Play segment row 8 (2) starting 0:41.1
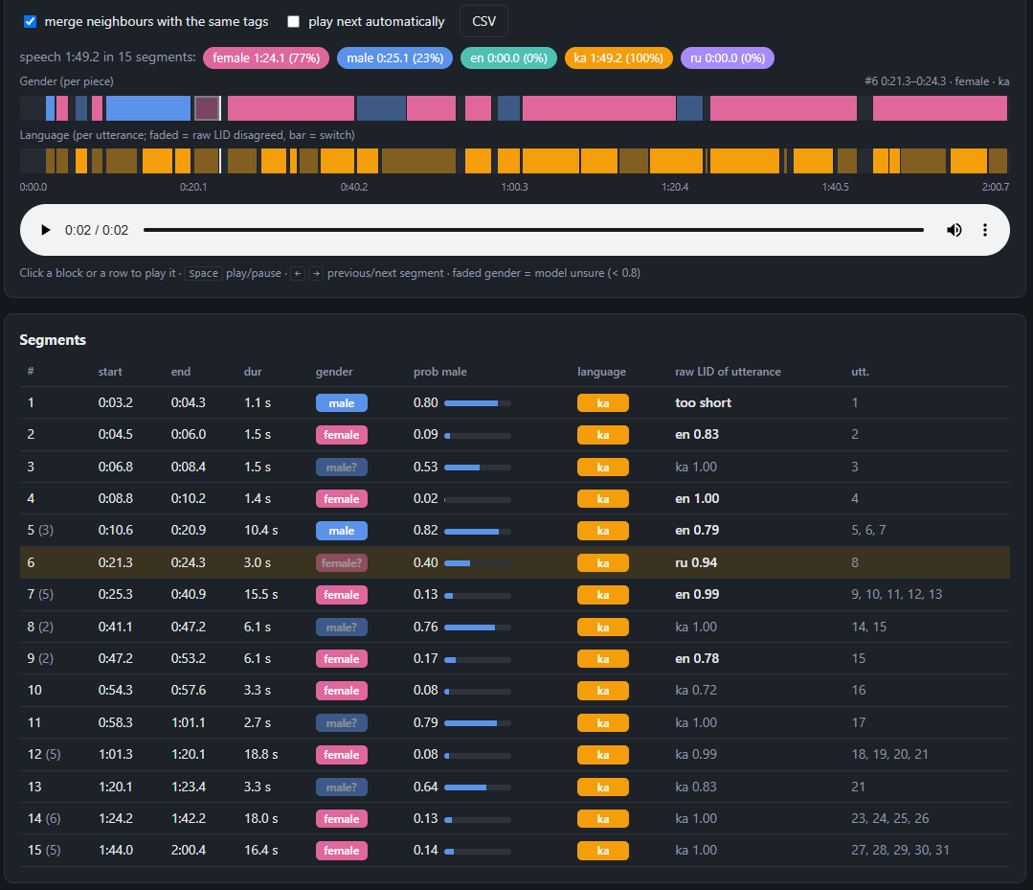Screen dimensions: 1033x890 pos(514,627)
